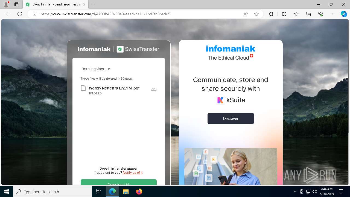
Task: Add this page to favorites star
Action: coord(256,14)
